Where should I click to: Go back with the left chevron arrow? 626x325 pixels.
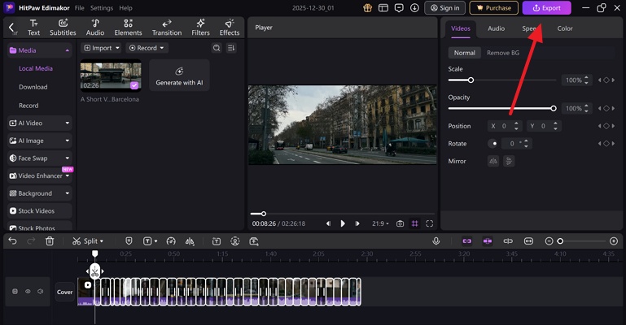11,27
